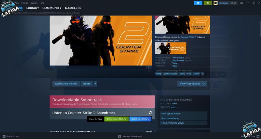Viewport: 261px width, 139px height.
Task: Open the View menu
Action: click(x=17, y=3)
